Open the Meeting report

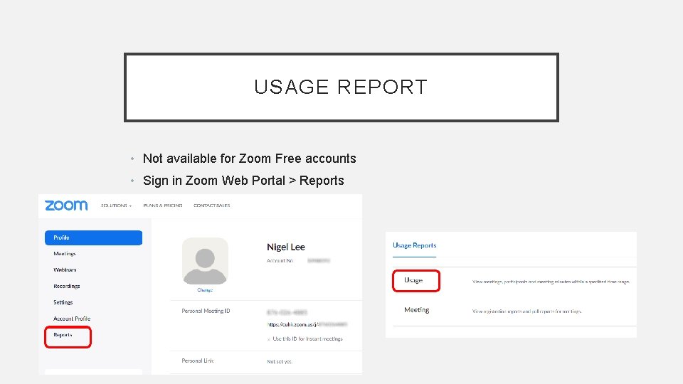(x=416, y=310)
